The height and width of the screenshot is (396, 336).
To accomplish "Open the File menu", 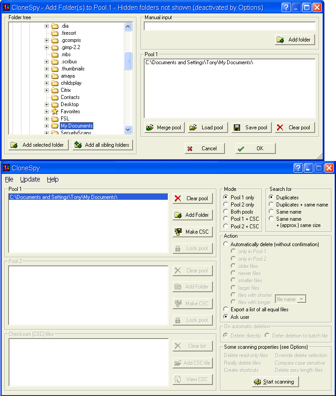I will [9, 179].
